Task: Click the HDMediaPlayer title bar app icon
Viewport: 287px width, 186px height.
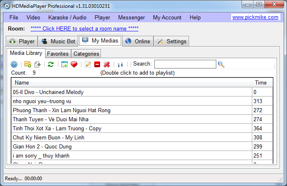Action: (x=7, y=6)
